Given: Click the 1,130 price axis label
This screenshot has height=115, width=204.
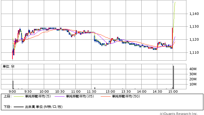Looking at the screenshot, I should pos(194,26).
